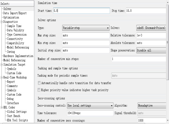
Task: Open the Zero-crossing control dropdown
Action: (90, 106)
